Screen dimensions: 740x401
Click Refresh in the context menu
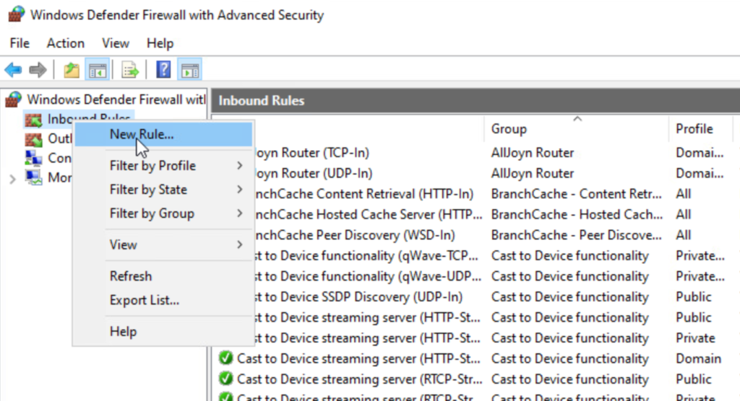coord(131,276)
